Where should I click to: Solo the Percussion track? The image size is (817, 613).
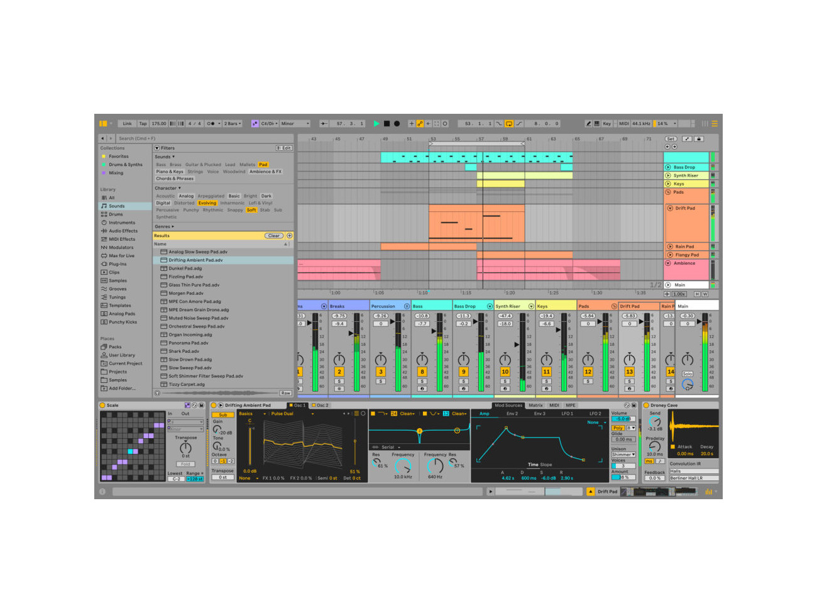pyautogui.click(x=381, y=382)
